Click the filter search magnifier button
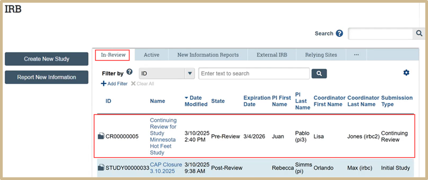 pos(319,73)
